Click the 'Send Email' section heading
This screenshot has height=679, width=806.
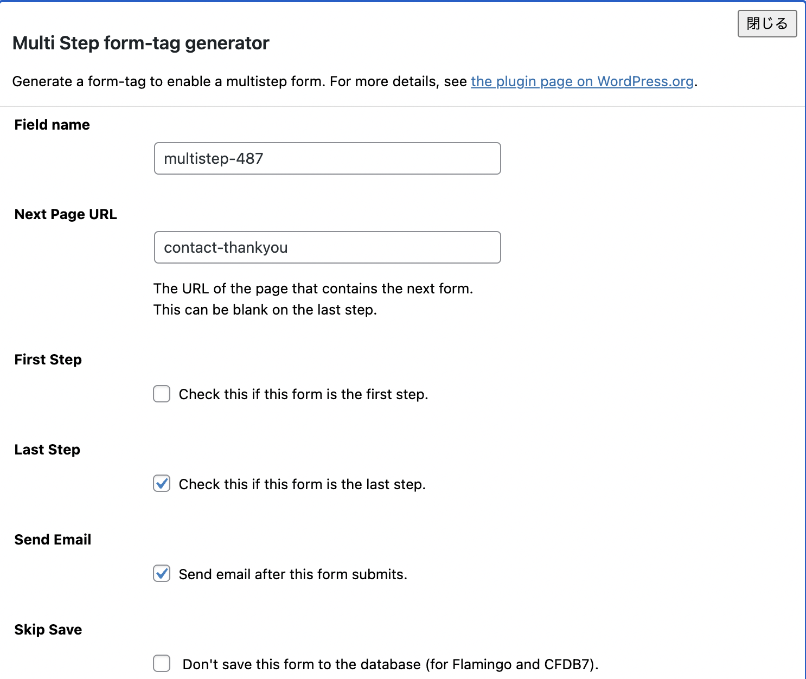[x=53, y=540]
